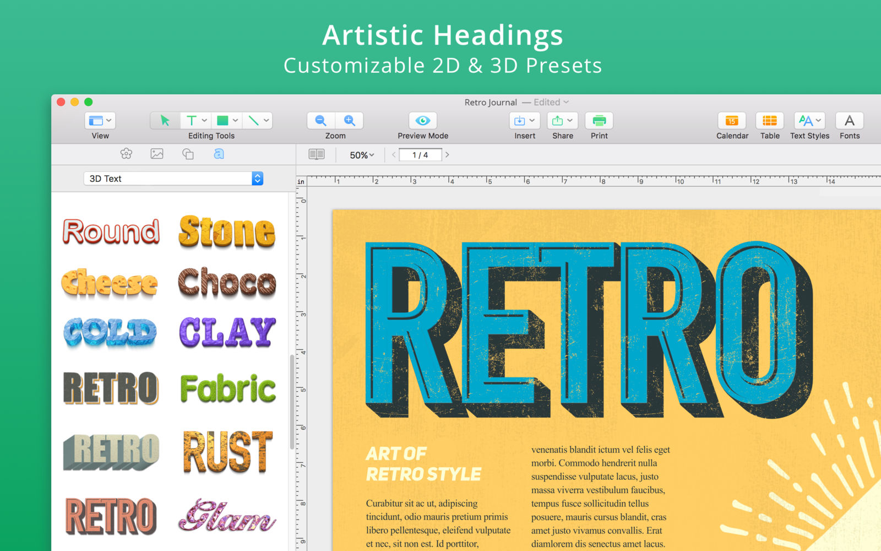
Task: Expand the 3D Text category dropdown
Action: [x=257, y=179]
